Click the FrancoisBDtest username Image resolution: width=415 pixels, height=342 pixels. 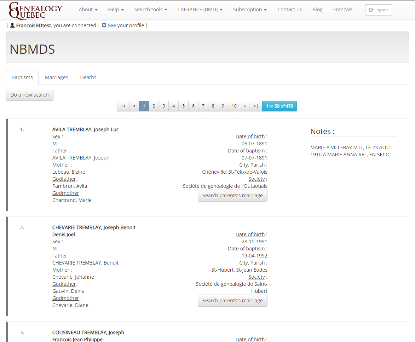(34, 25)
